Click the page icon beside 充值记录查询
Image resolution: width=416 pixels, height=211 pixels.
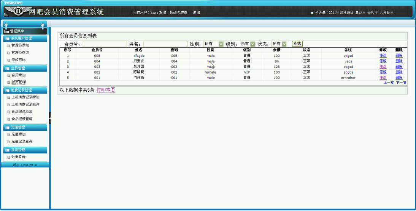tap(8, 141)
